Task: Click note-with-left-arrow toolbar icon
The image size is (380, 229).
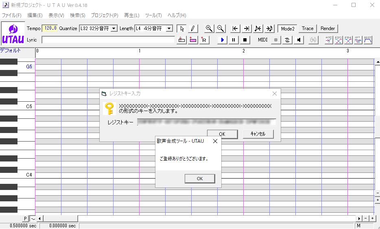Action: click(258, 28)
